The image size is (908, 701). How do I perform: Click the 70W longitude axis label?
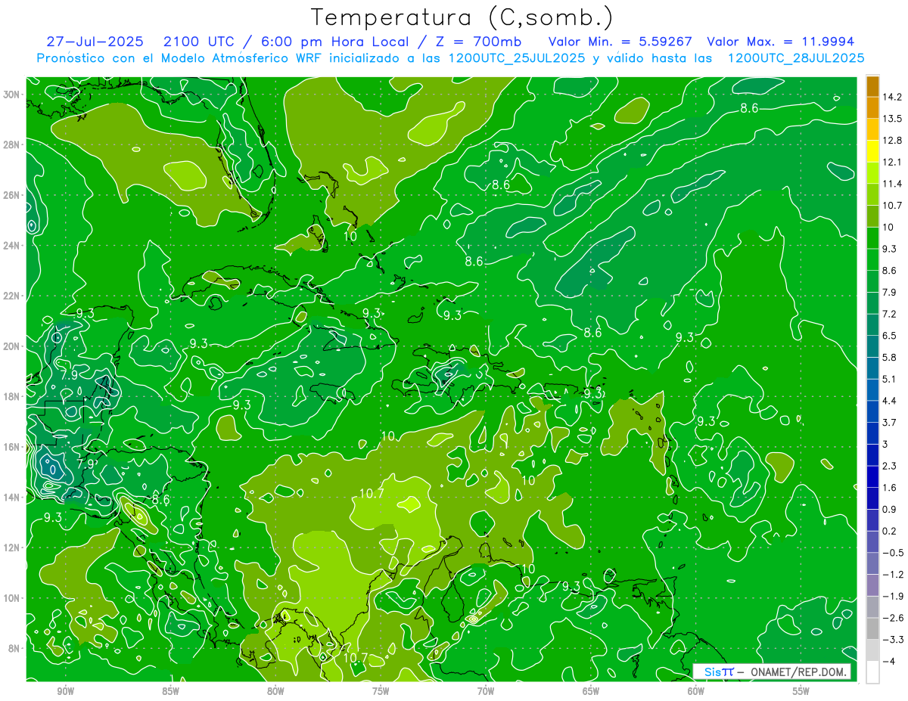pyautogui.click(x=486, y=691)
